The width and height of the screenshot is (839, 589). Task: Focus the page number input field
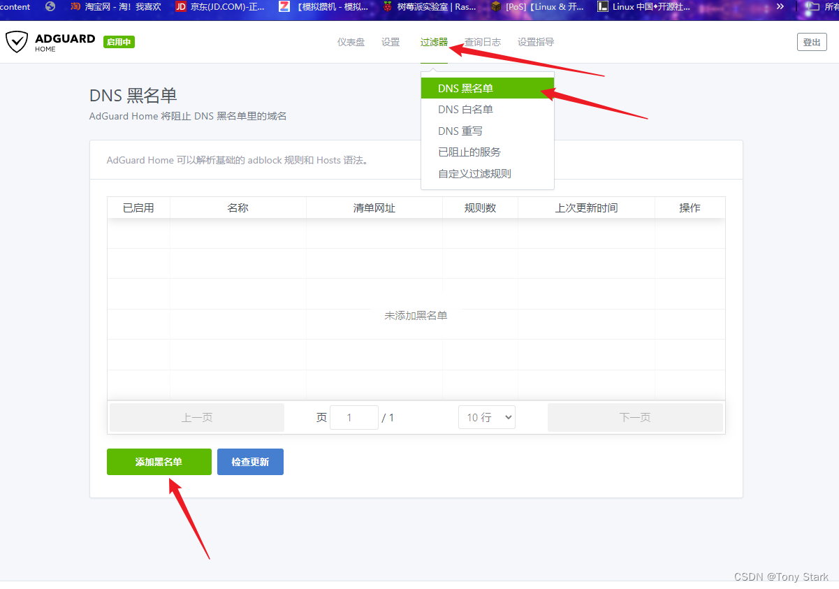(353, 417)
